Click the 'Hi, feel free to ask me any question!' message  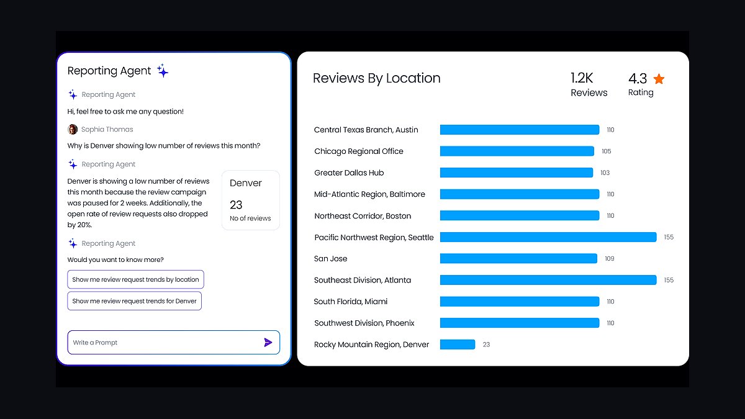pos(125,112)
